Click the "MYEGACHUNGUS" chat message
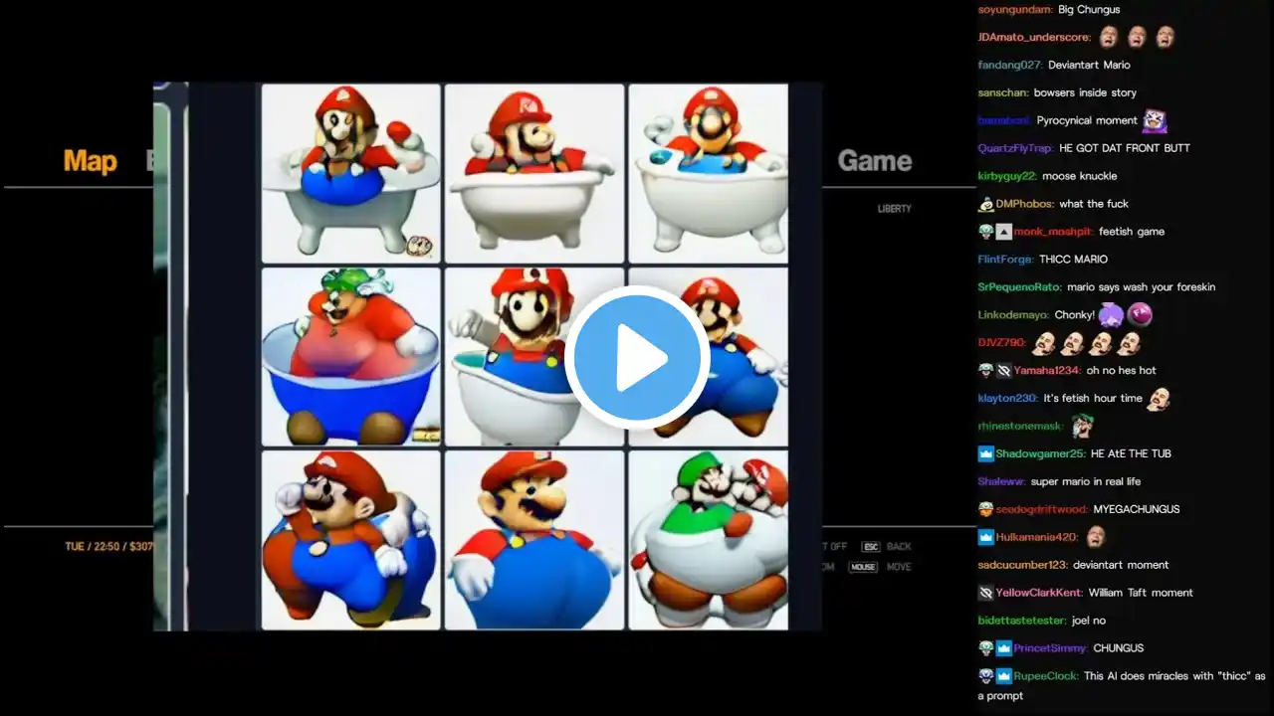Screen dimensions: 1274x716 click(x=1137, y=509)
